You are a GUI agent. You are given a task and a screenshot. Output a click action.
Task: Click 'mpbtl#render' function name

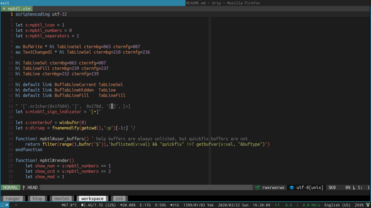(x=55, y=160)
